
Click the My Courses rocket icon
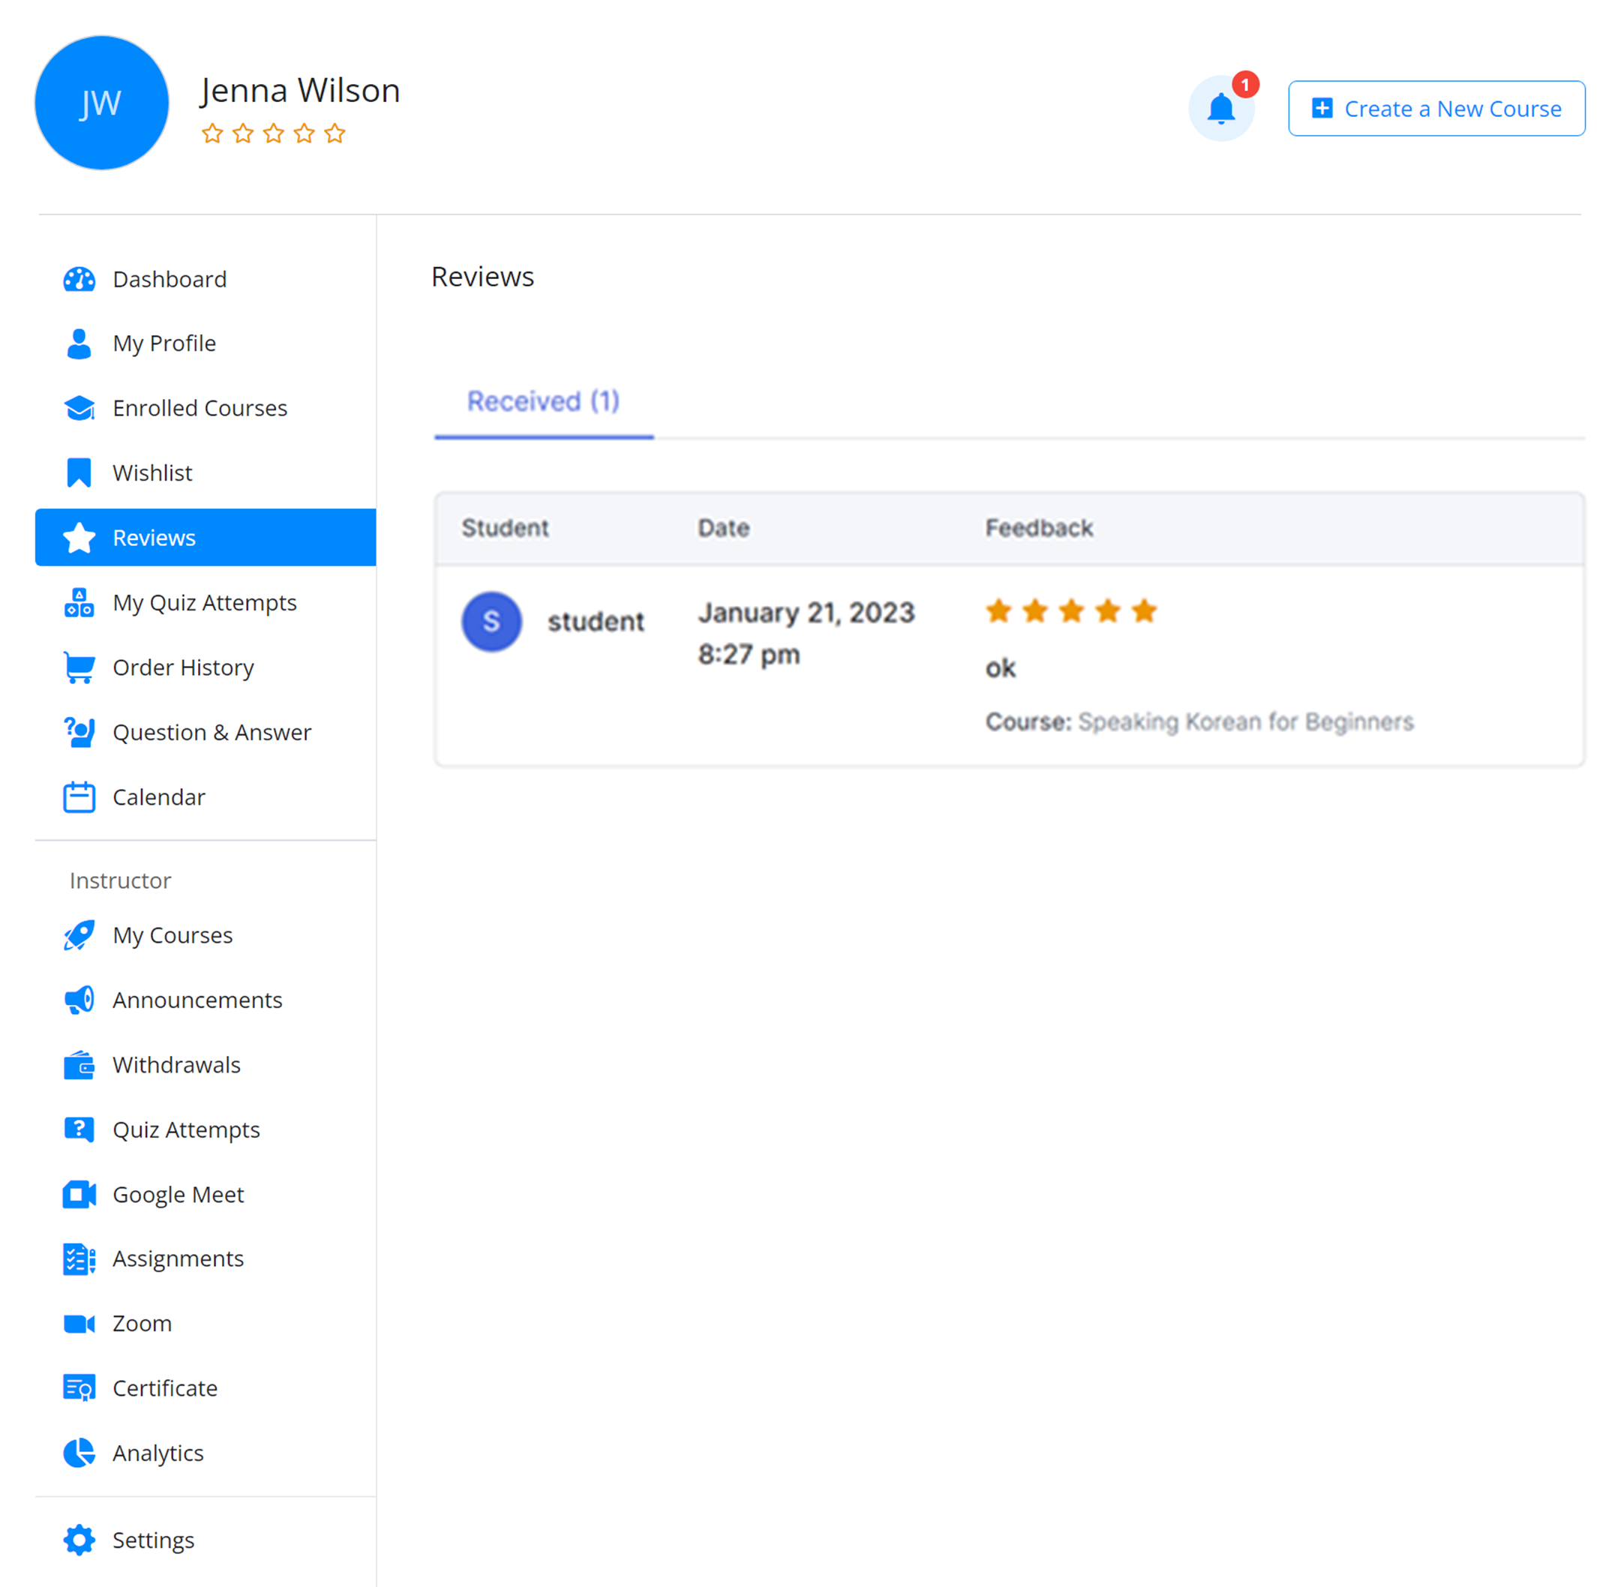coord(79,935)
